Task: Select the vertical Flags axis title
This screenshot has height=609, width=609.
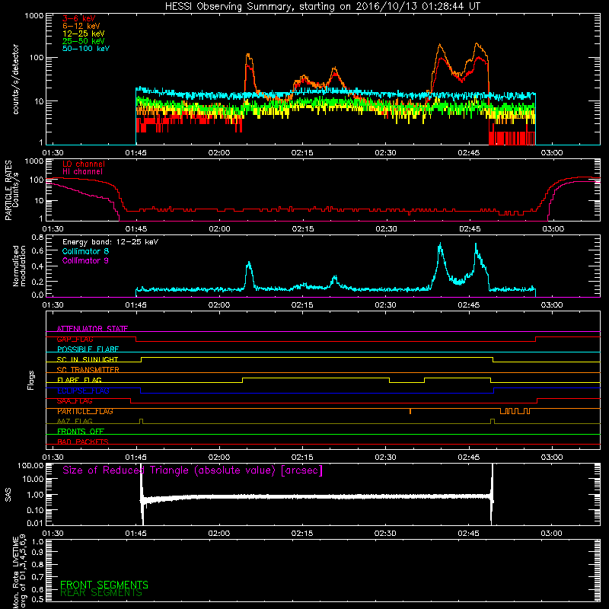Action: [x=31, y=380]
